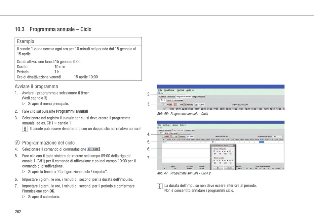Open the Aiuto menu in Abb. 46
This screenshot has width=314, height=222.
[189, 90]
